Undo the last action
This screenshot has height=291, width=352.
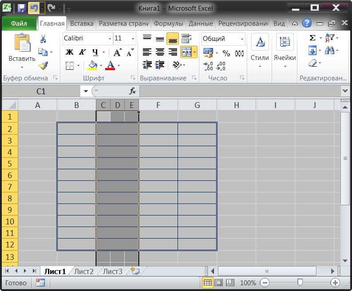click(x=34, y=8)
